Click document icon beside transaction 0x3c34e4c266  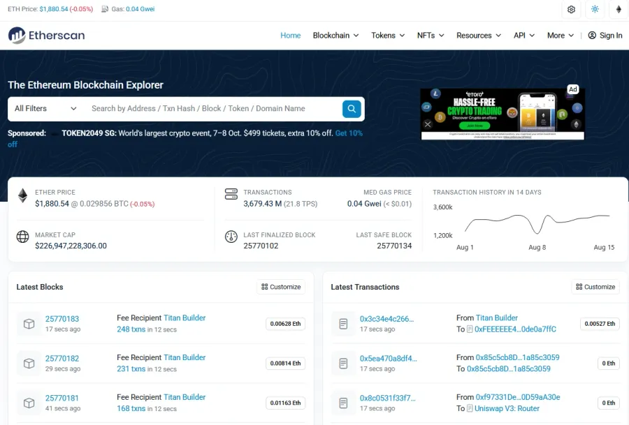343,324
